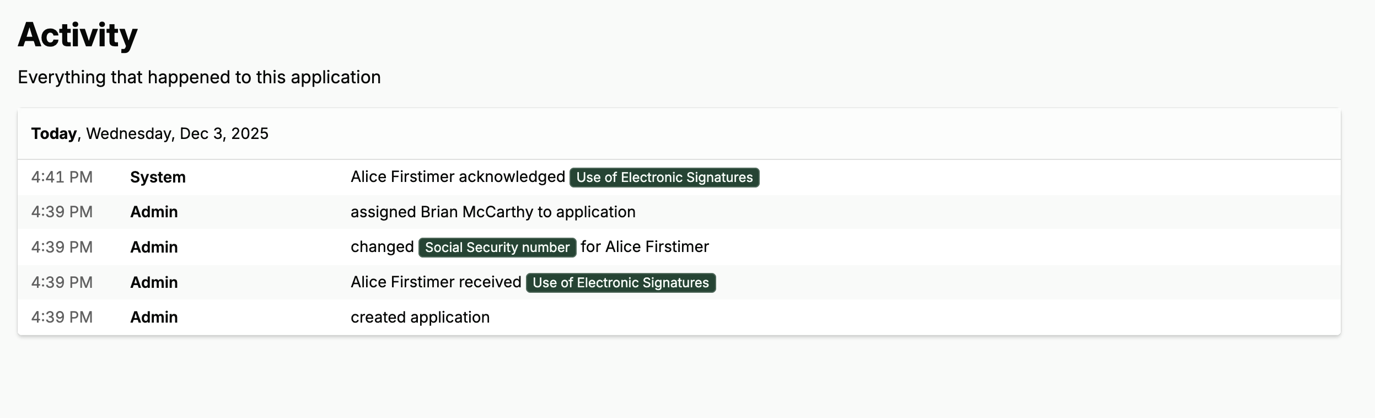Click 'assigned Brian McCarthy to application' entry
This screenshot has height=418, width=1375.
point(493,212)
